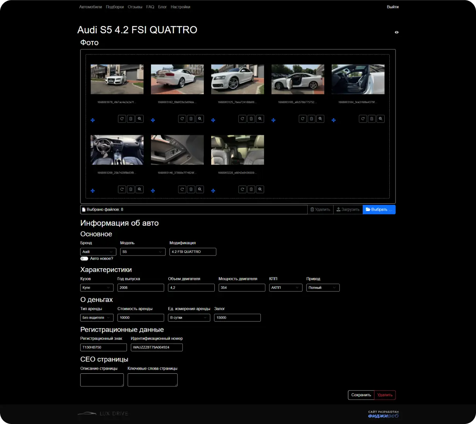This screenshot has height=424, width=476.
Task: Zoom into photo 1668003146_37860e7f74826f
Action: click(x=200, y=189)
